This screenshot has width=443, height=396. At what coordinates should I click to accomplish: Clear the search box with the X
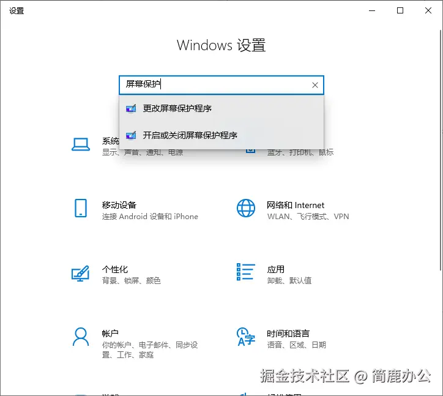[315, 85]
